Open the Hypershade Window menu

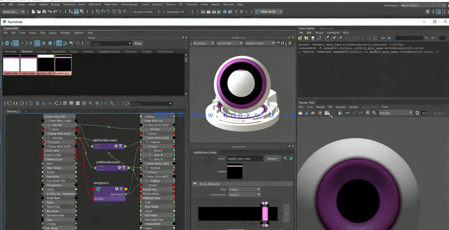pyautogui.click(x=65, y=33)
